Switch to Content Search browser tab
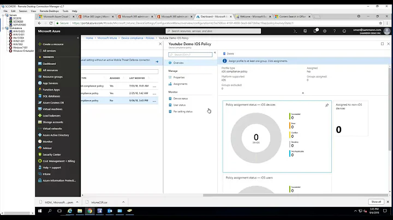This screenshot has height=220, width=393. (293, 16)
